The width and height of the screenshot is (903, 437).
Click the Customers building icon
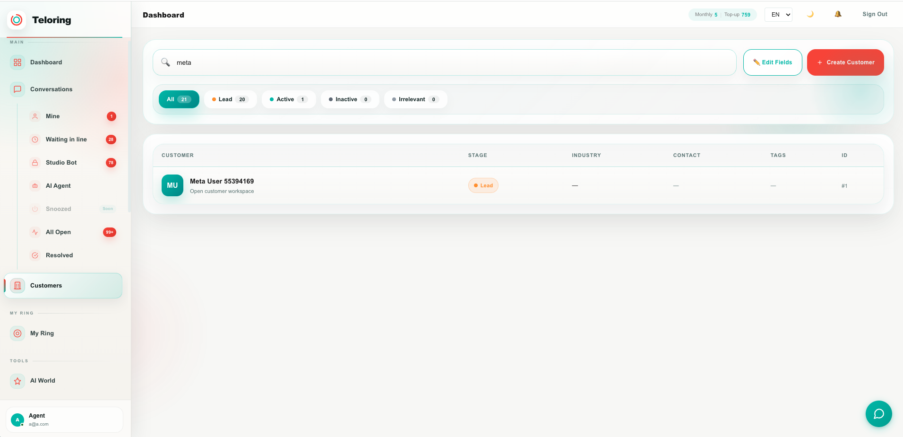pos(17,286)
